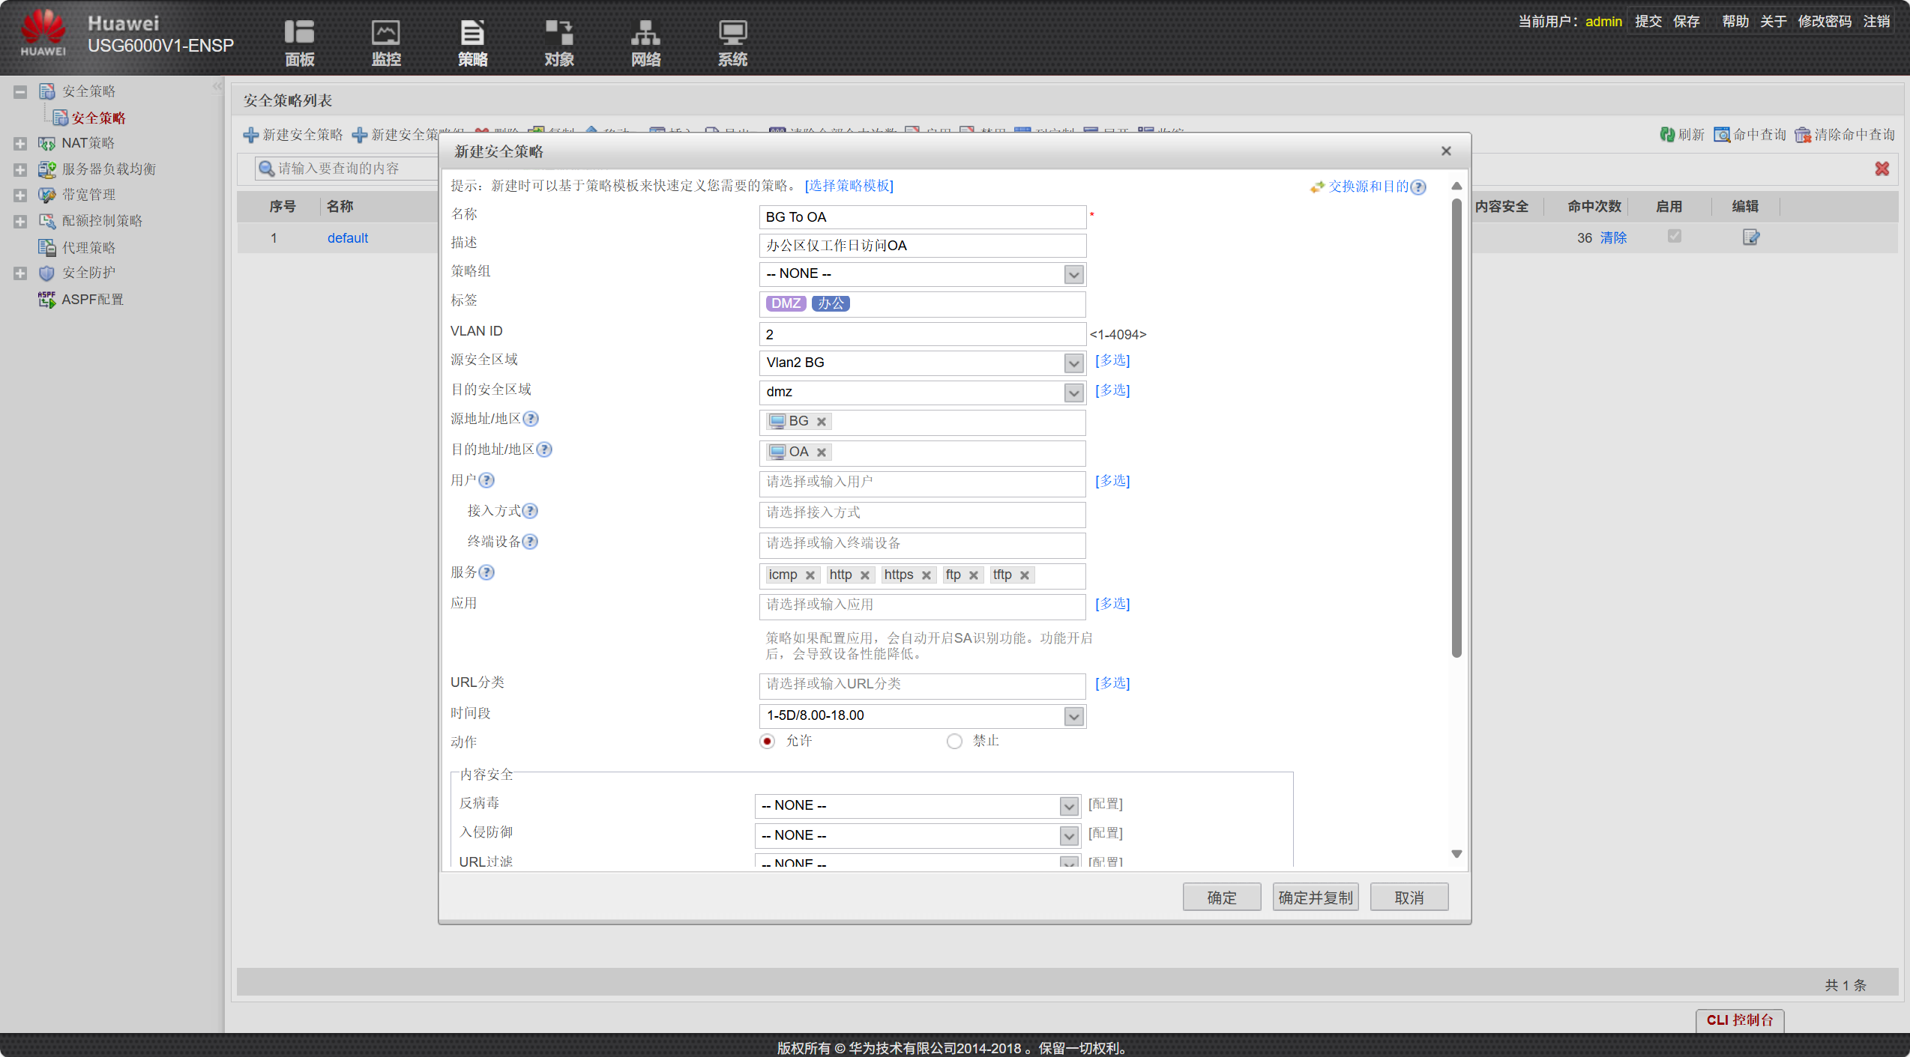Toggle 启用 checkbox in default row
1910x1057 pixels.
tap(1675, 236)
